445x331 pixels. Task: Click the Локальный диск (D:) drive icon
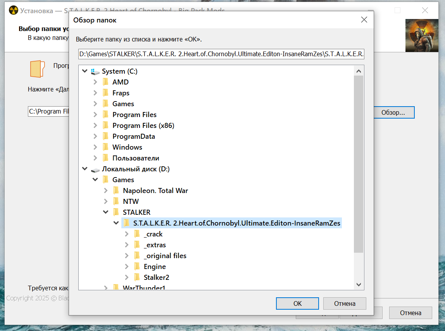95,169
